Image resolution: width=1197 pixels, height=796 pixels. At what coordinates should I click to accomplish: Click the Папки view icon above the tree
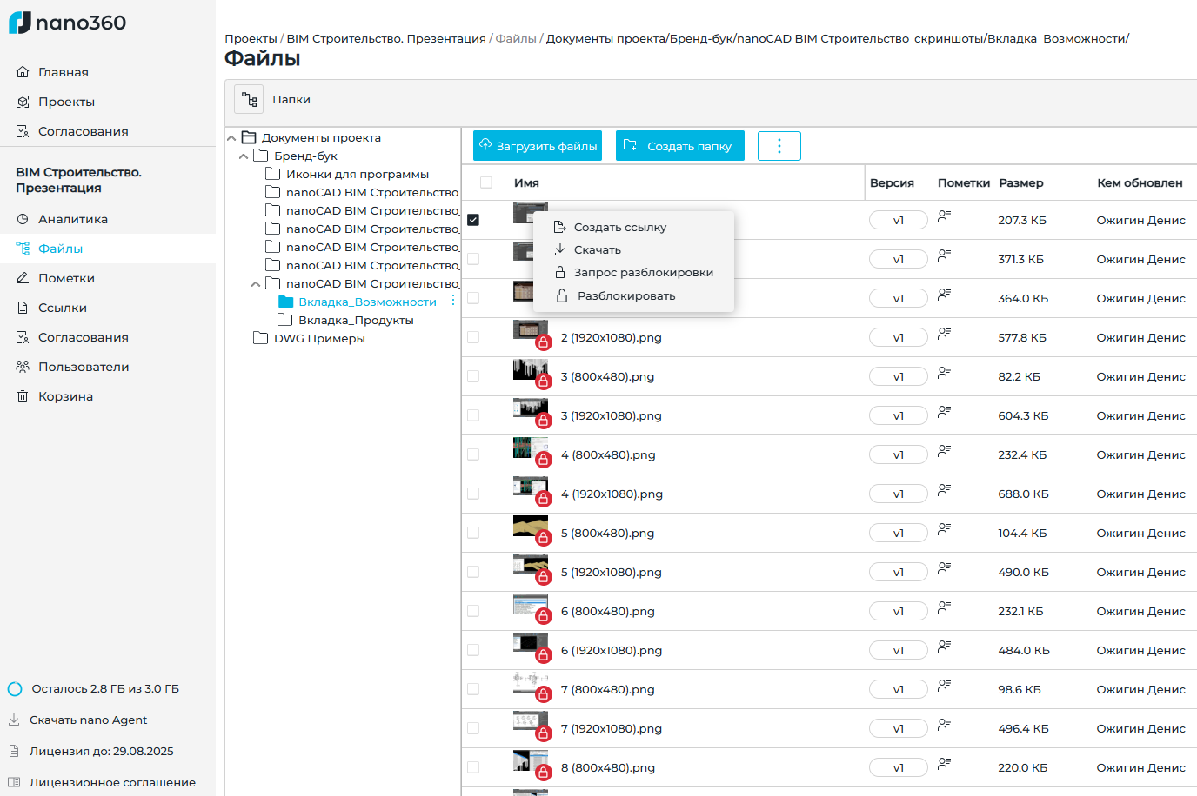point(249,99)
